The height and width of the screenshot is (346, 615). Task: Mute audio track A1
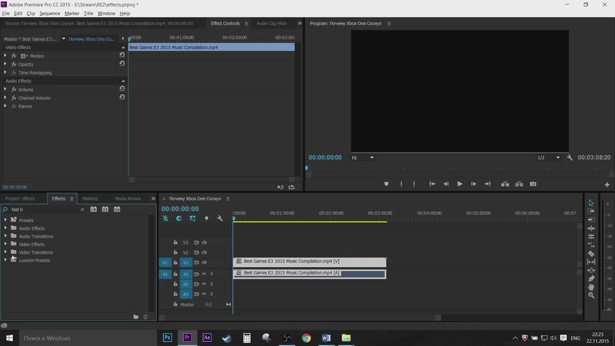[204, 274]
